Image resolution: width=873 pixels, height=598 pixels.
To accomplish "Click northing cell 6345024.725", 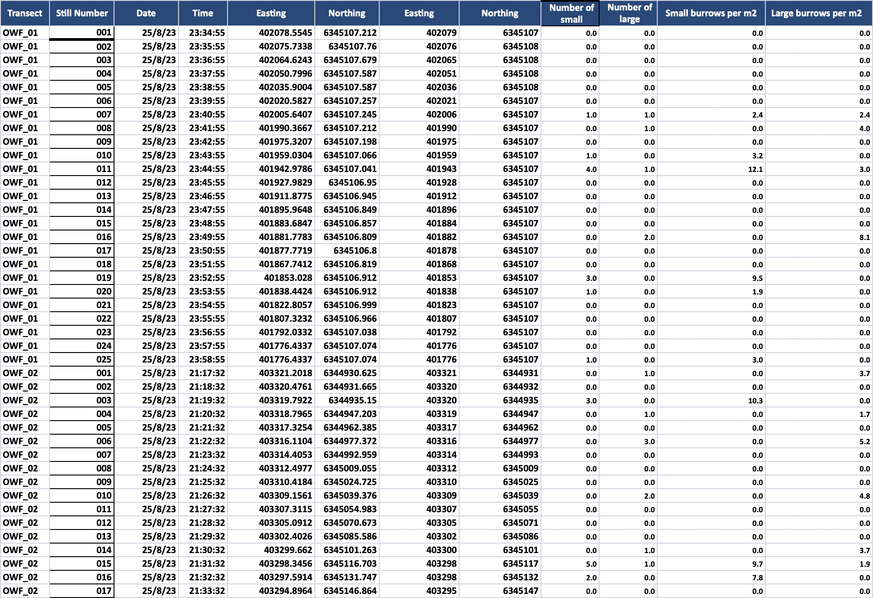I will pos(347,482).
